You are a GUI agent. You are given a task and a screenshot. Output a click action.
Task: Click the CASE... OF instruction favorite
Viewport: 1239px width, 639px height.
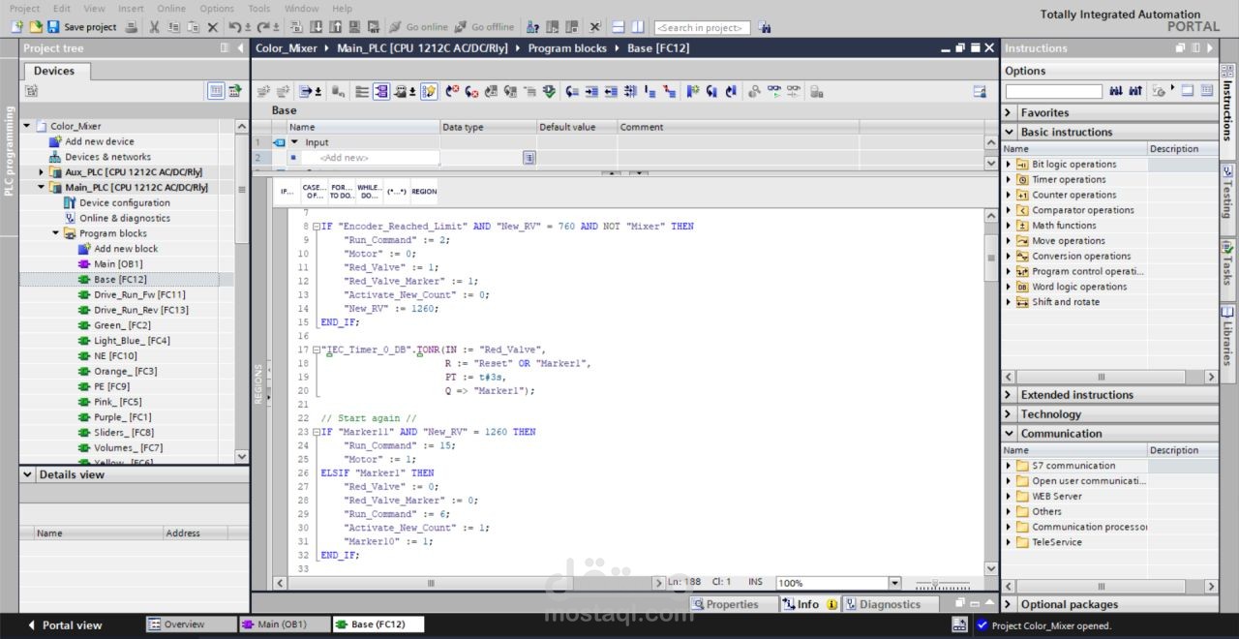point(314,191)
